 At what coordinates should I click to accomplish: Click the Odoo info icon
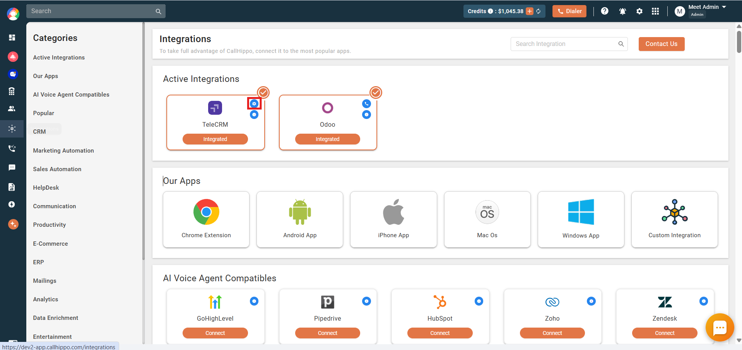[x=366, y=115]
